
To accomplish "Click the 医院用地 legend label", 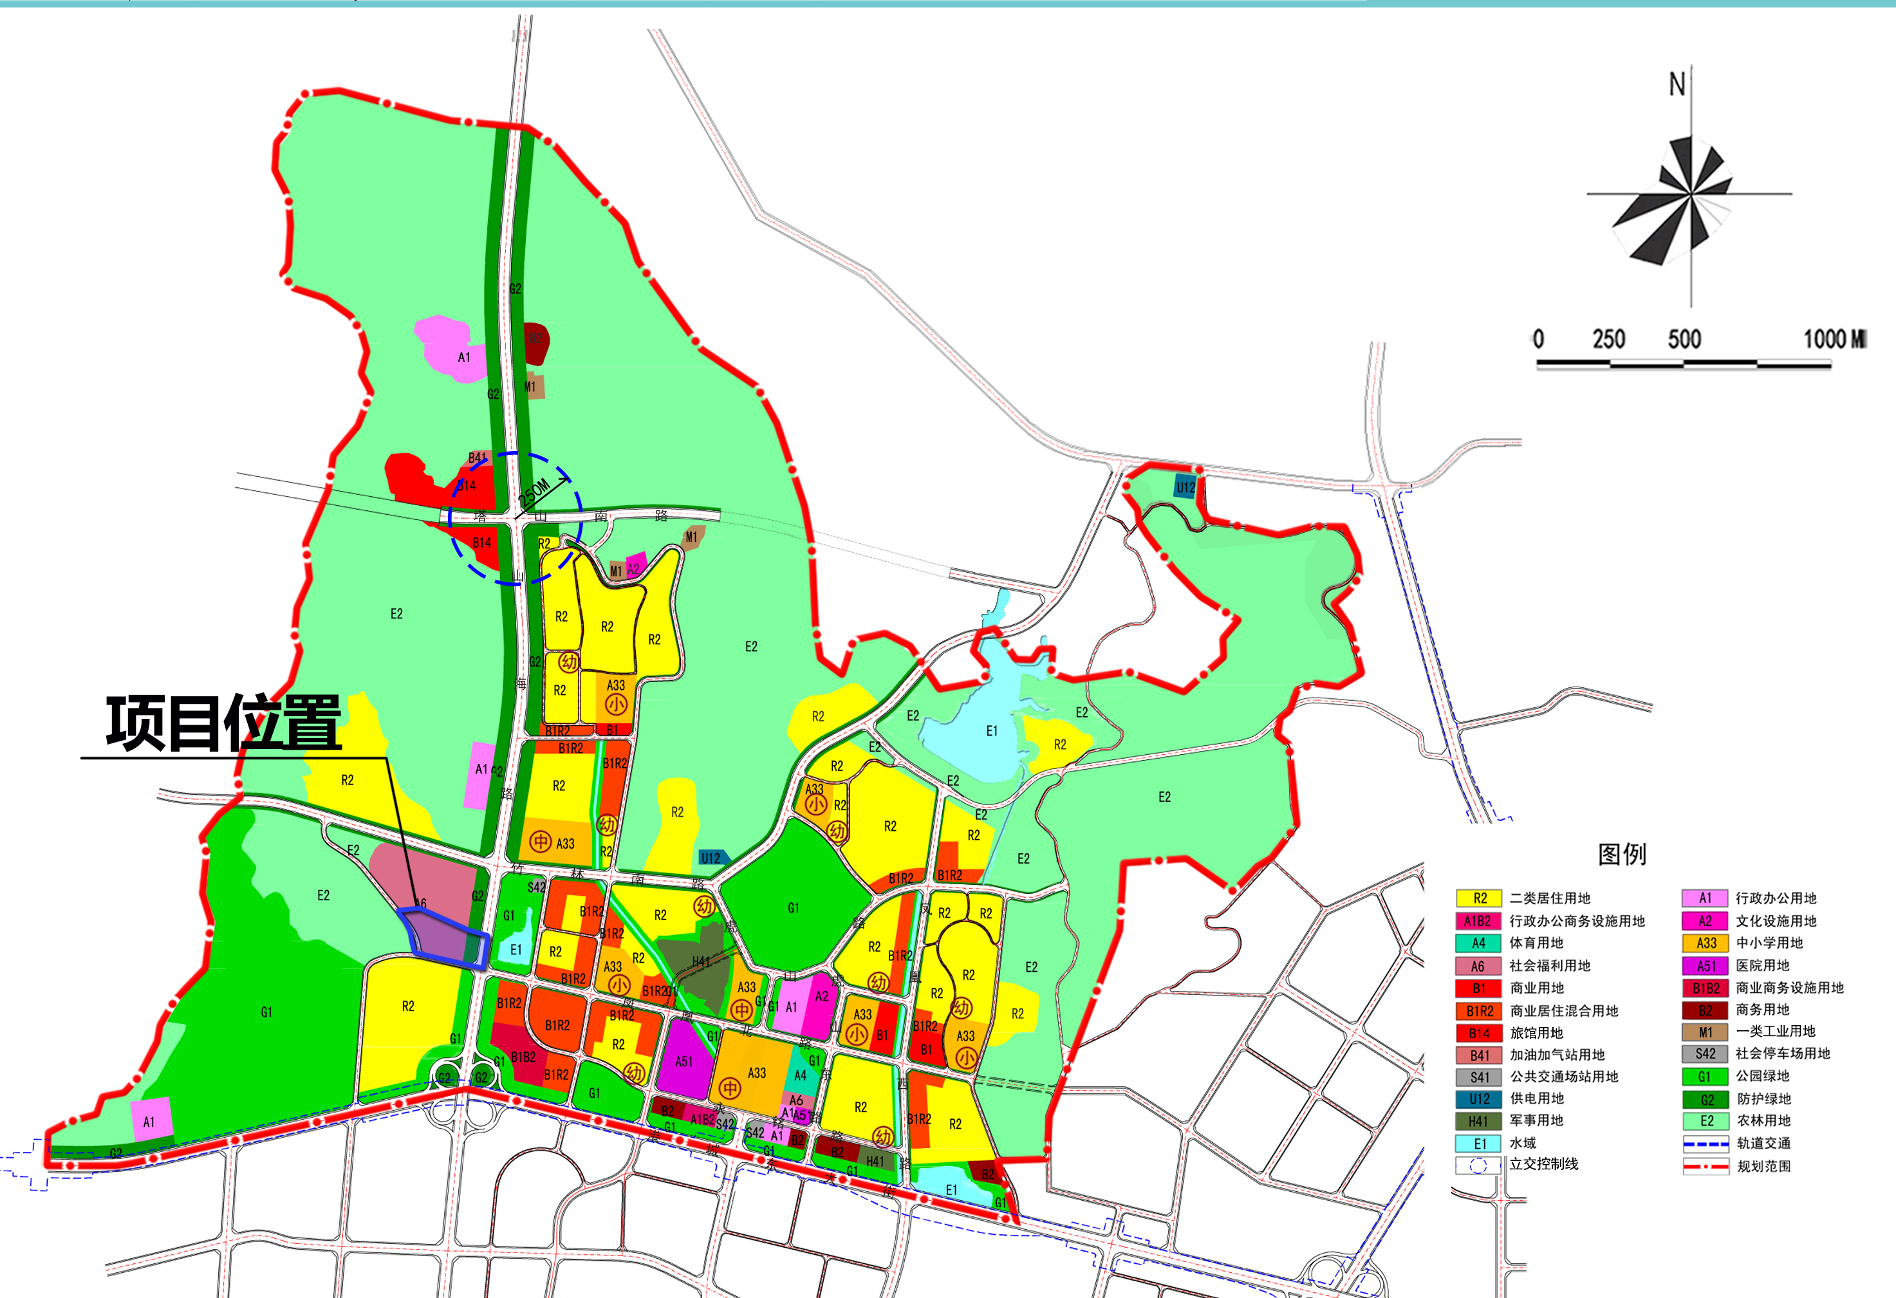I will click(x=1762, y=965).
